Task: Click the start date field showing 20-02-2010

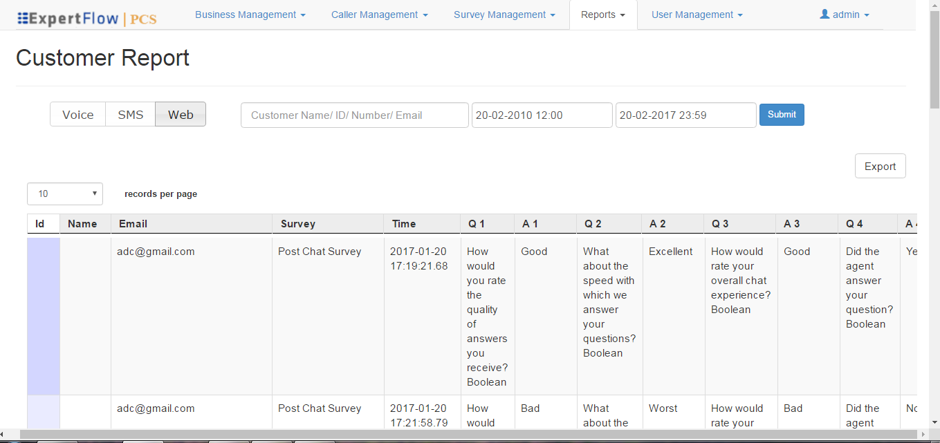Action: click(x=542, y=115)
